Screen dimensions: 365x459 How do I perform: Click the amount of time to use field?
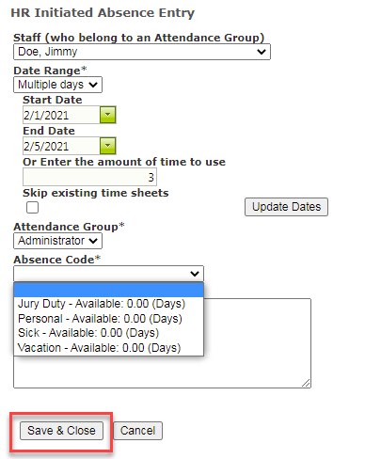coord(89,177)
